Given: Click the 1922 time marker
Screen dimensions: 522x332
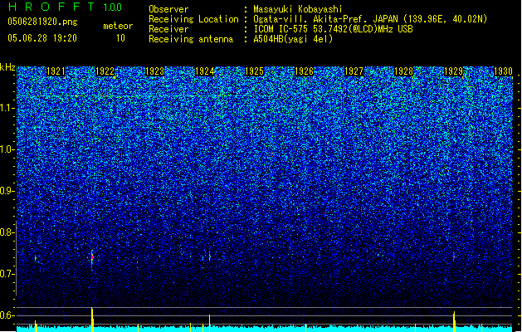Looking at the screenshot, I should point(105,71).
